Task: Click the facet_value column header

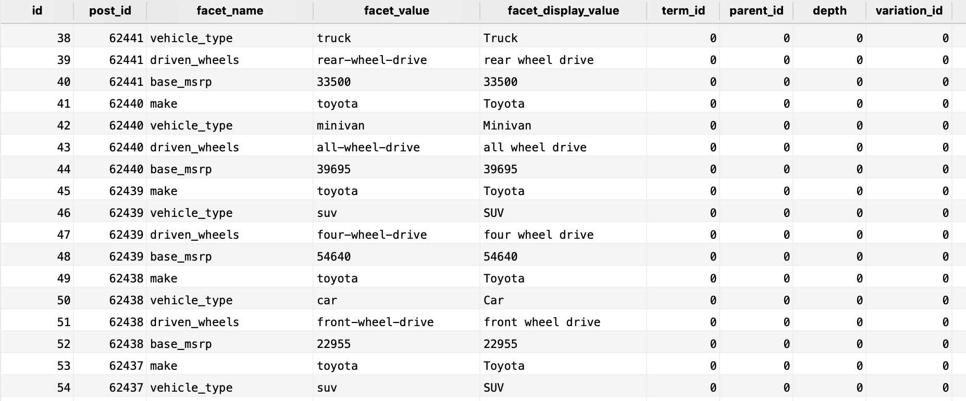Action: tap(397, 11)
